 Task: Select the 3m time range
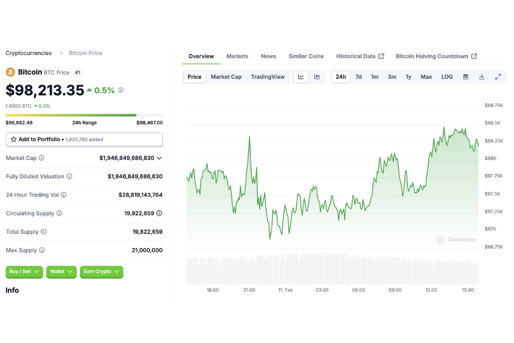(x=392, y=77)
